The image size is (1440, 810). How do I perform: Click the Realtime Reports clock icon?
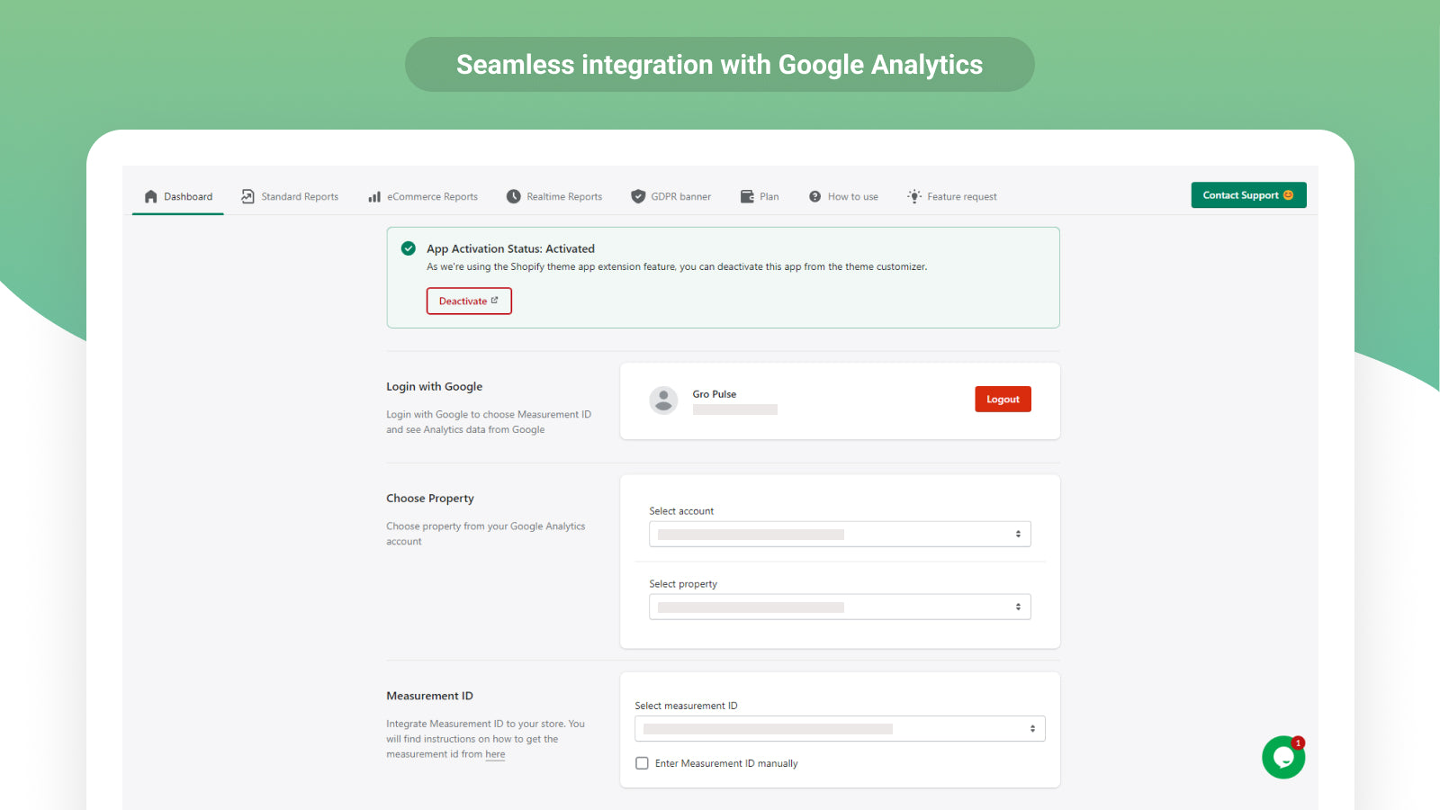click(514, 196)
